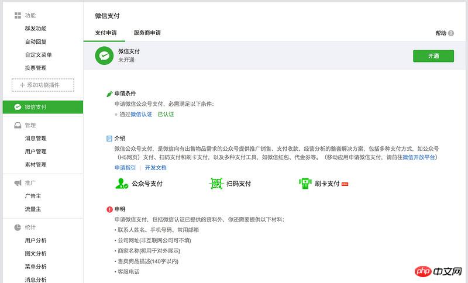
Task: Click the 扫码支付 QR code icon
Action: point(216,184)
